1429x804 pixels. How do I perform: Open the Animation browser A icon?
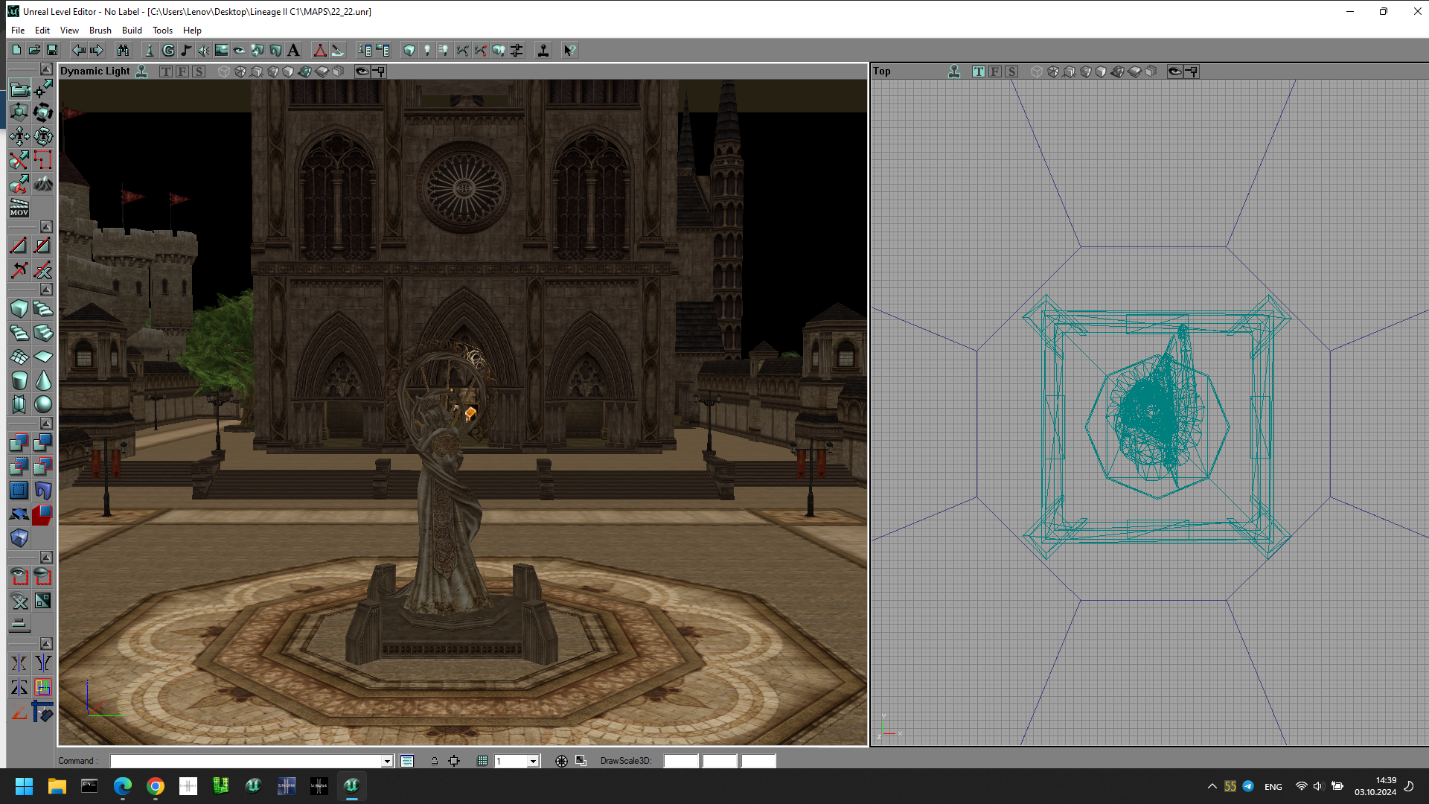(293, 50)
